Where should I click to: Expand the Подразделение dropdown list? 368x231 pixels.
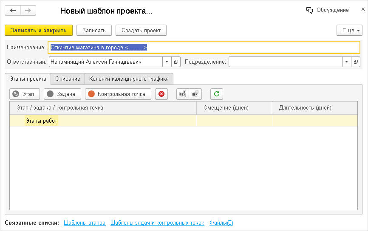[x=347, y=62]
